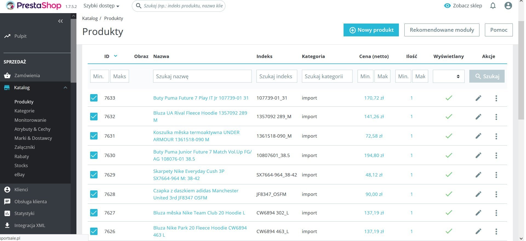
Task: Go to Zamówienia in the sidebar
Action: [27, 76]
